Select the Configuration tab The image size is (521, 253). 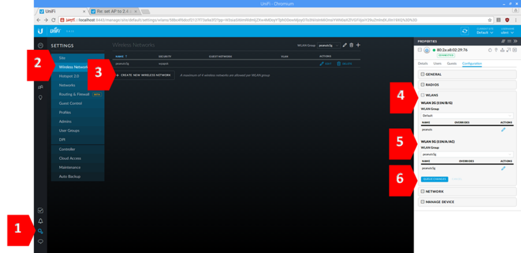pos(472,63)
